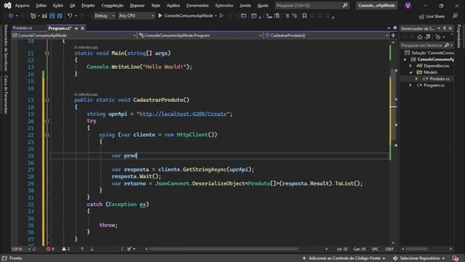Image resolution: width=465 pixels, height=262 pixels.
Task: Click the ConsoleConsumoApiNode run button label
Action: pos(189,16)
